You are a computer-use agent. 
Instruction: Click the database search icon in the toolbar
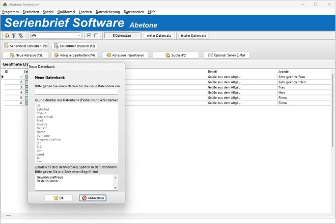pyautogui.click(x=7, y=35)
